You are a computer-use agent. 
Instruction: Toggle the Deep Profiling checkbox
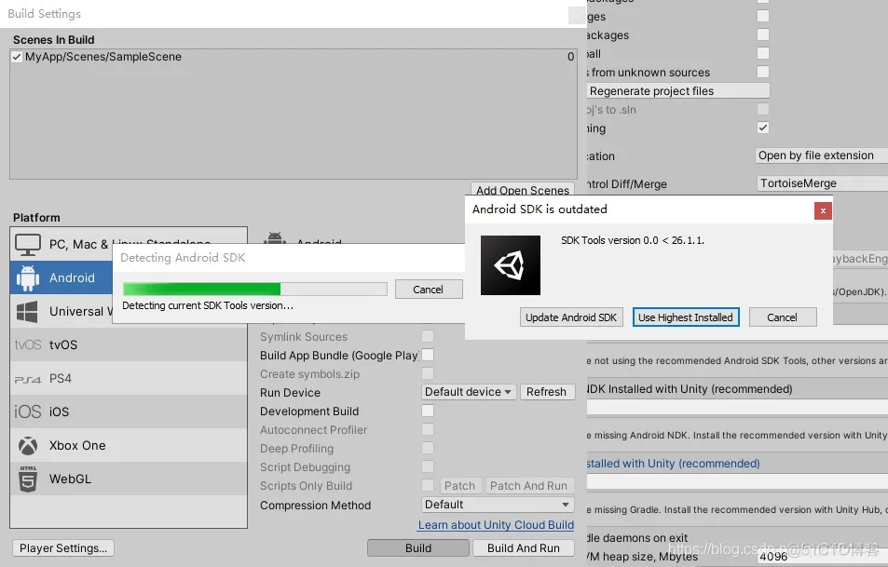428,448
